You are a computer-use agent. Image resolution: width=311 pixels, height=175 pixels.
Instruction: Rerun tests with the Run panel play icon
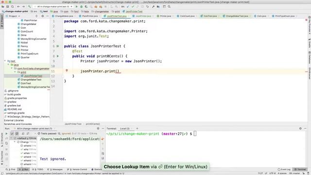click(6, 134)
